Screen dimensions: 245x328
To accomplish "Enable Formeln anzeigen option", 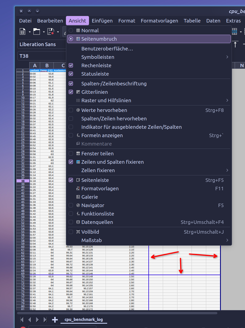I will [x=149, y=136].
